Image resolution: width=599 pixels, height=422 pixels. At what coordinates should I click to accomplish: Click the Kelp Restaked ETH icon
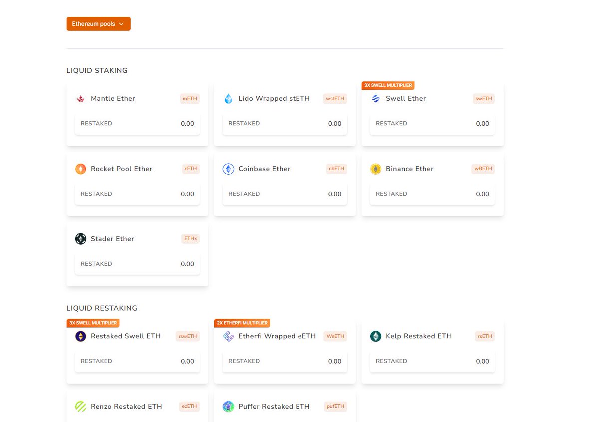376,336
